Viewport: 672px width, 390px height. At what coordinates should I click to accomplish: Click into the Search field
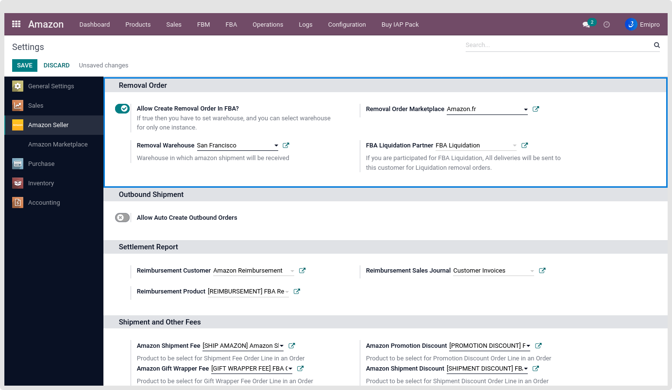(557, 45)
